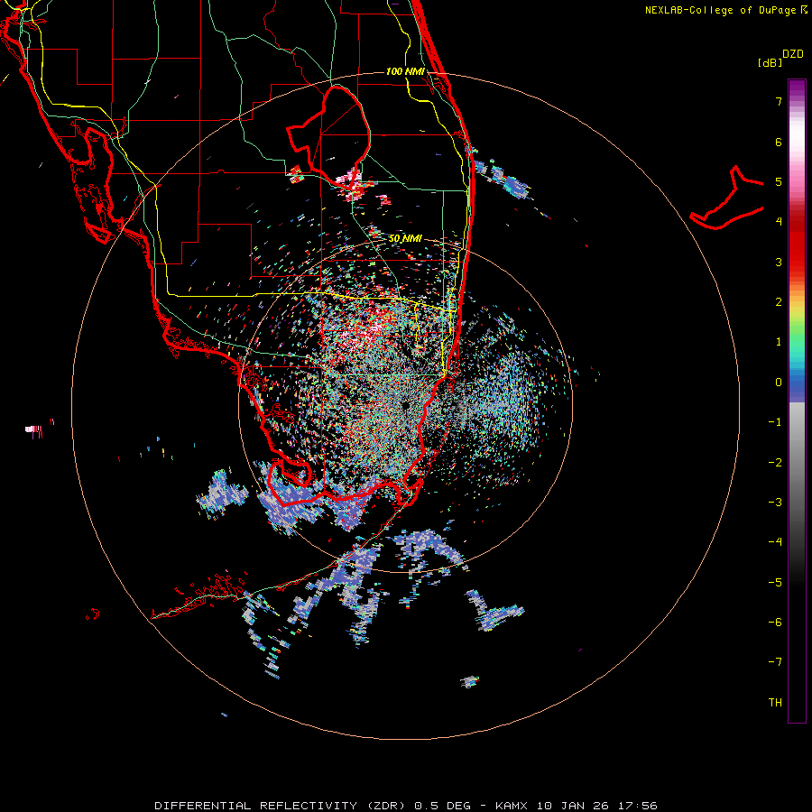Click the DZD legend title
Image resolution: width=812 pixels, height=812 pixels.
[x=793, y=54]
